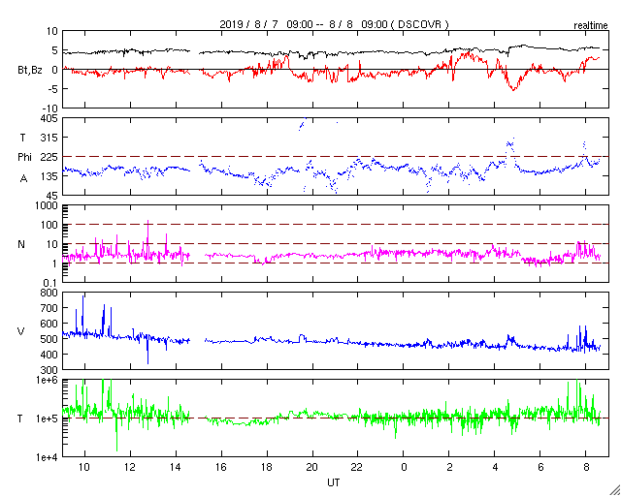This screenshot has width=621, height=496.
Task: Click the '600' value on V axis
Action: [x=49, y=324]
